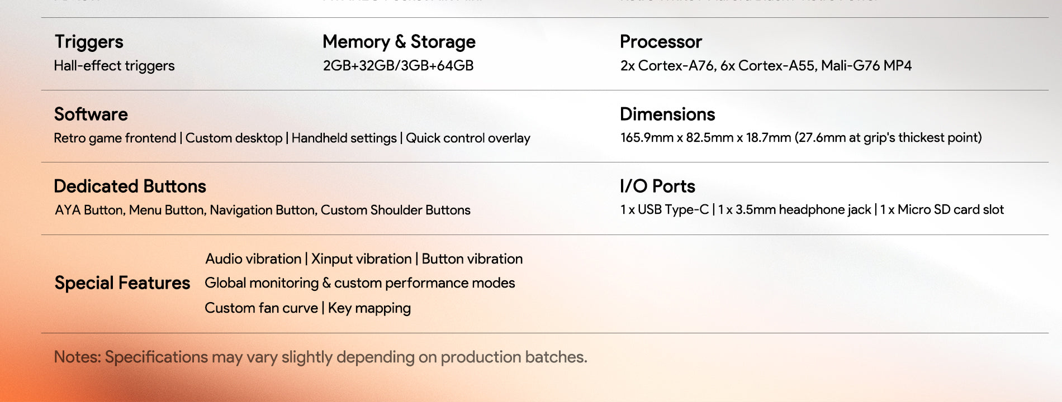This screenshot has height=402, width=1062.
Task: Click the Audio vibration features line
Action: [x=364, y=259]
